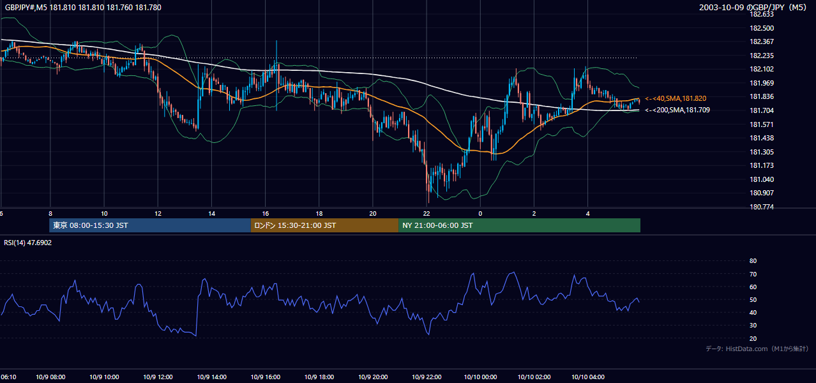Click the 10/10 04:00 time axis label
This screenshot has height=383, width=816.
click(587, 377)
